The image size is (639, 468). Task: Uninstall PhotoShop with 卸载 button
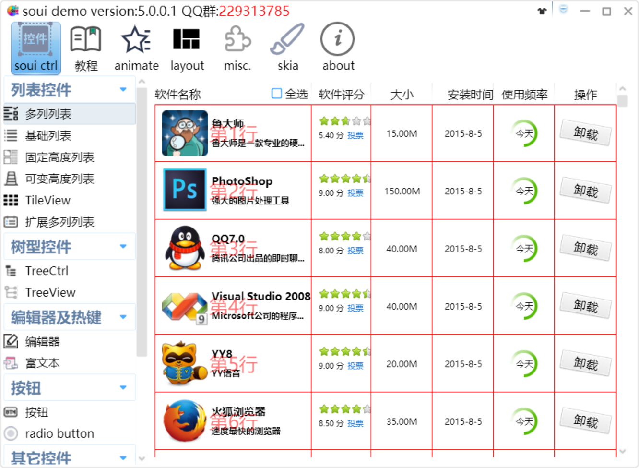(586, 191)
